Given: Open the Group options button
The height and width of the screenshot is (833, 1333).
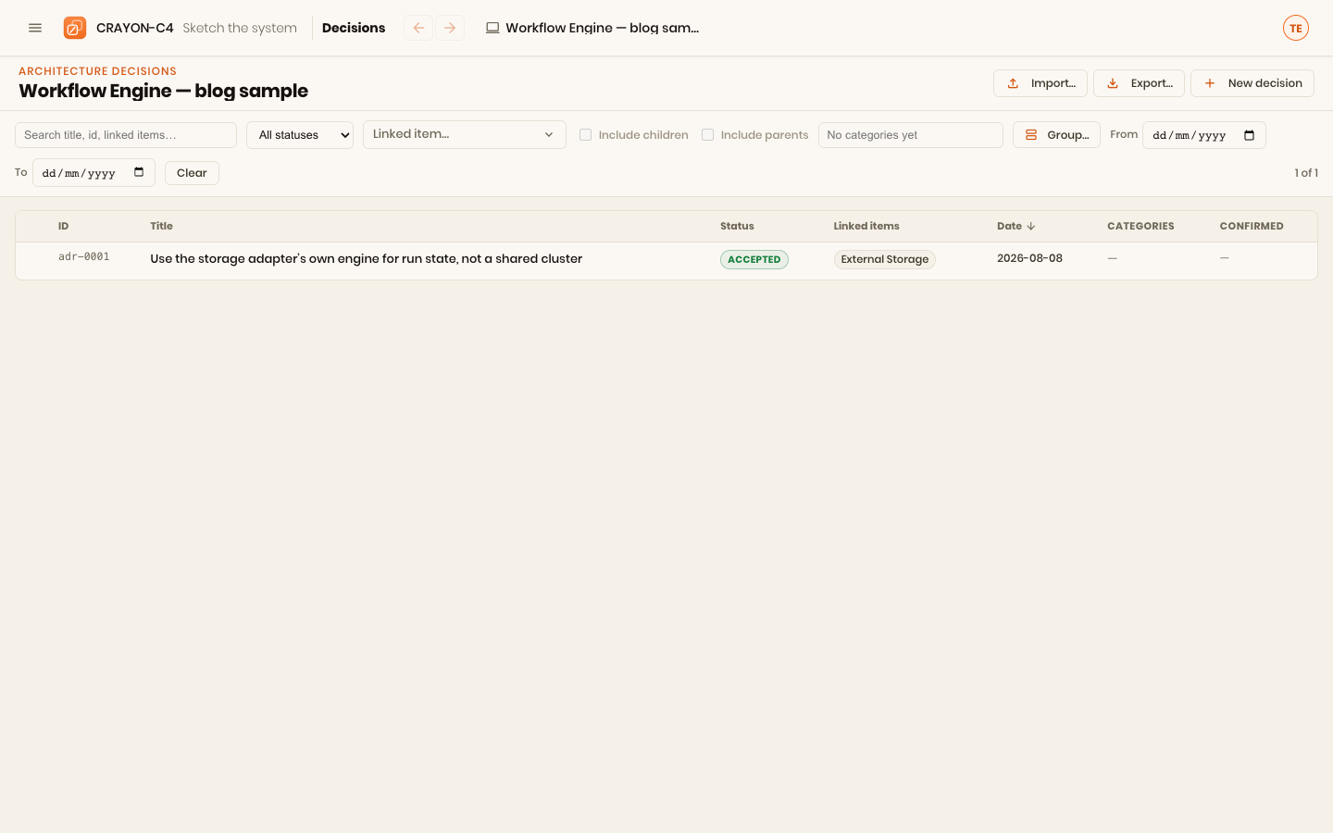Looking at the screenshot, I should click(1056, 135).
